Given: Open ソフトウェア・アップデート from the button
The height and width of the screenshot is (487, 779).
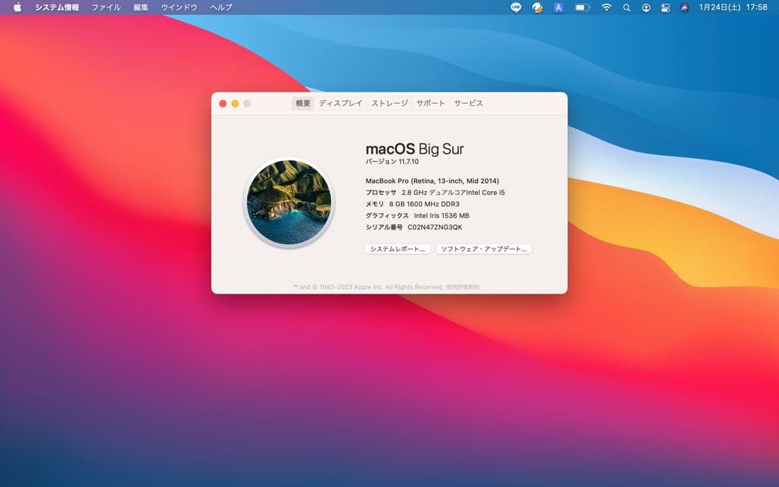Looking at the screenshot, I should (x=484, y=248).
